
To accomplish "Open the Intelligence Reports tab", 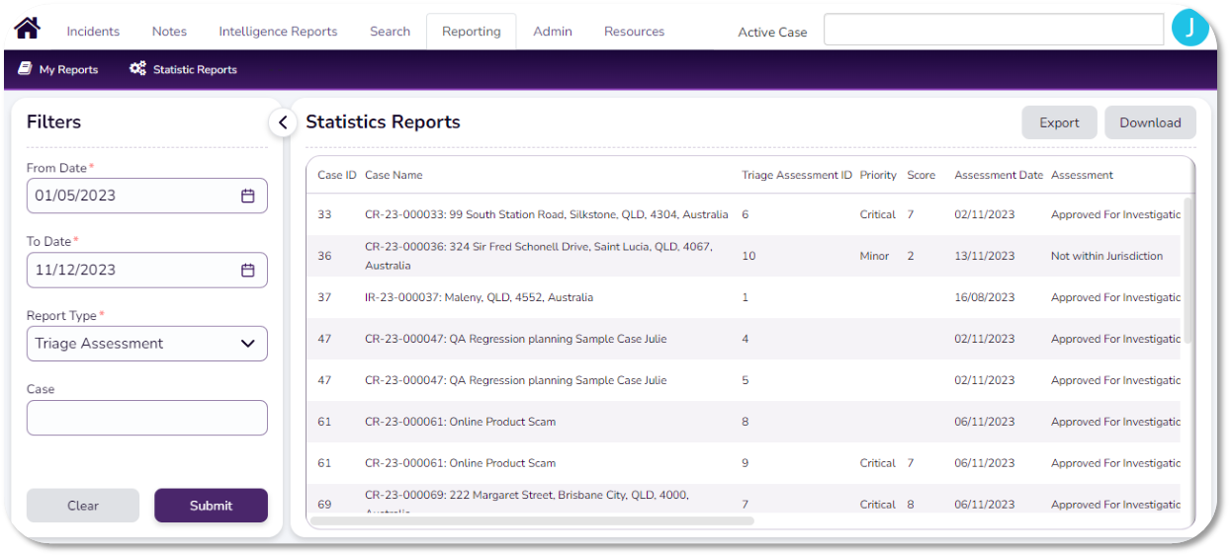I will coord(278,32).
